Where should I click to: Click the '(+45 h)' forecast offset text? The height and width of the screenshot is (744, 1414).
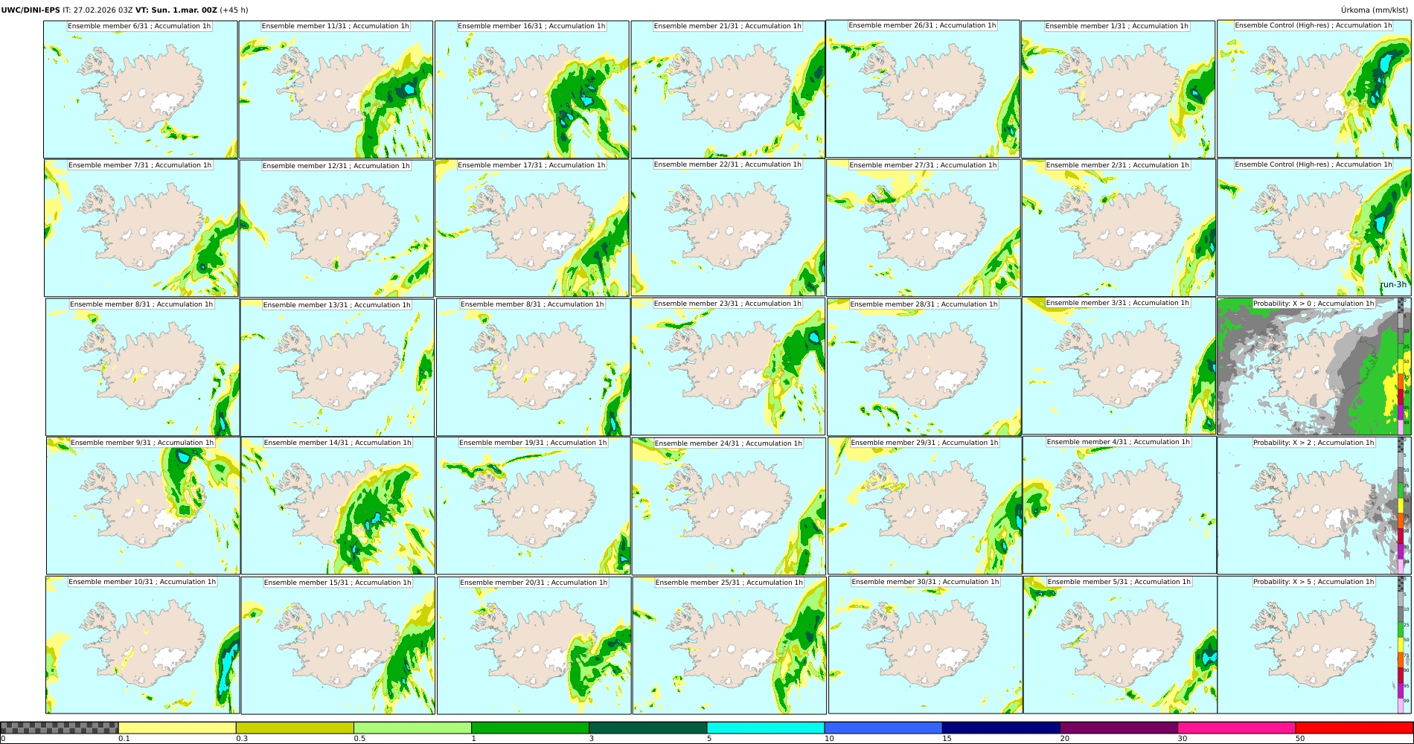tap(234, 10)
